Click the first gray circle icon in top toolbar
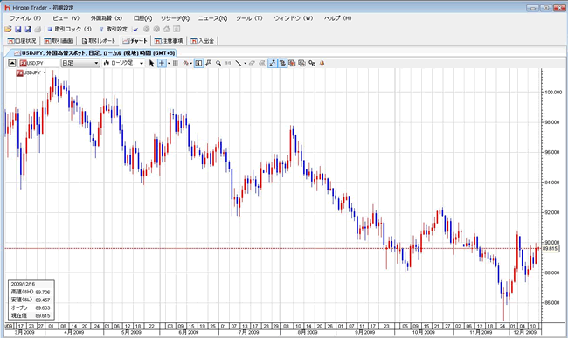The width and height of the screenshot is (568, 338). pos(146,29)
